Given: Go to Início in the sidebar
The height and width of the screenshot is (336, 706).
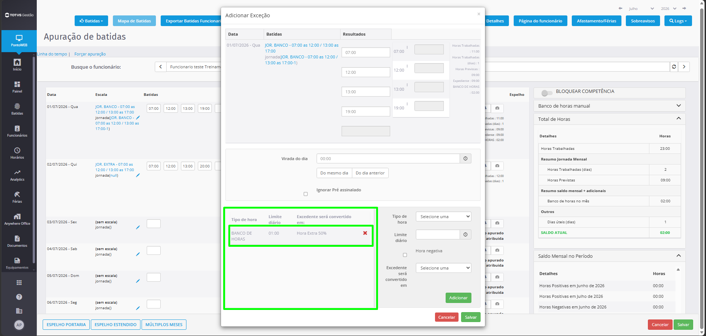Looking at the screenshot, I should [x=17, y=65].
